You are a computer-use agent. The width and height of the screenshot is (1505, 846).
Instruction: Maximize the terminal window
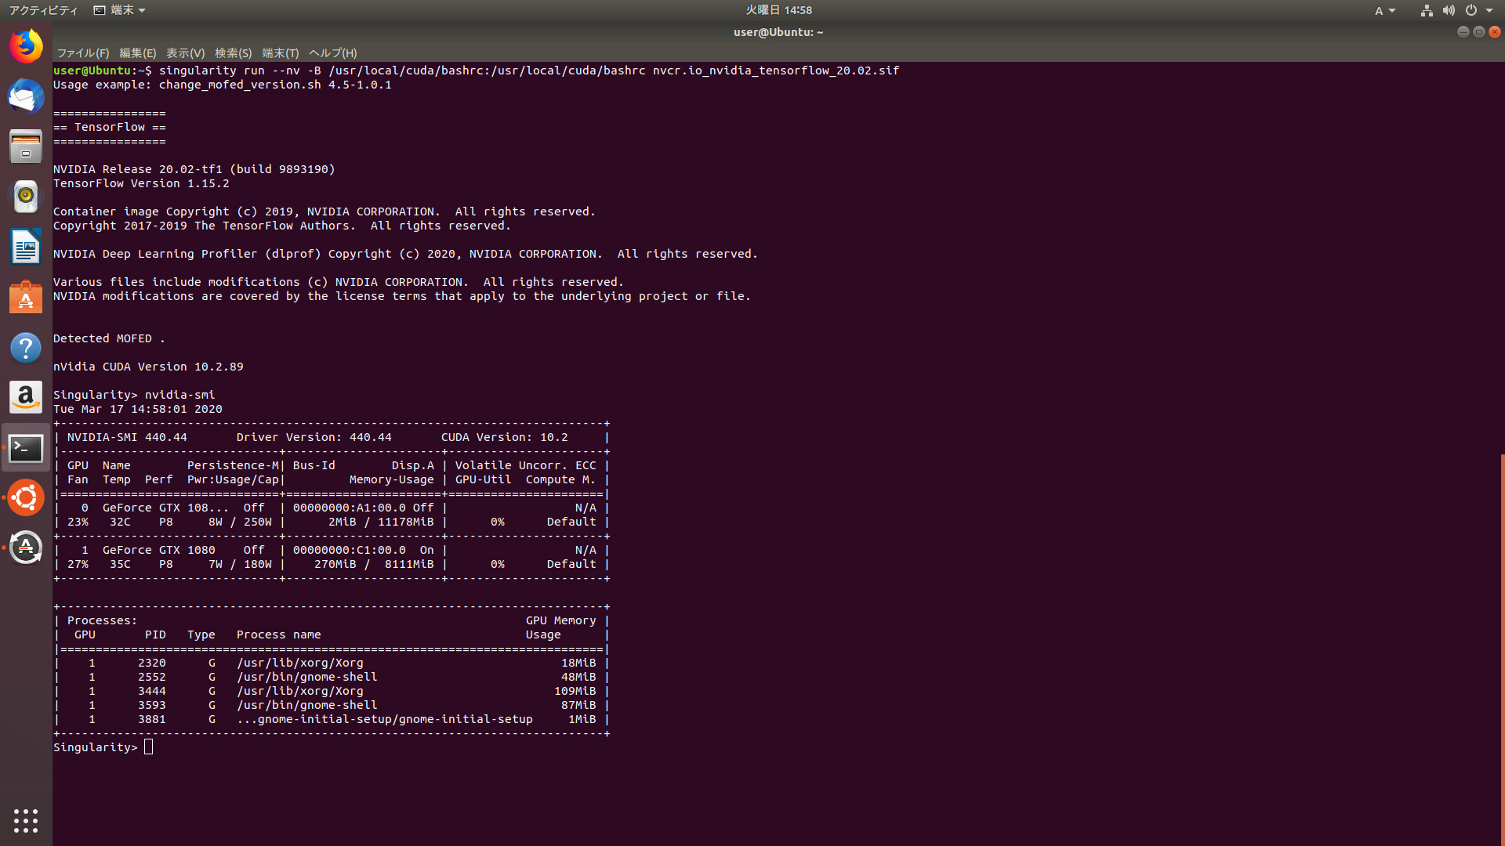(1479, 32)
